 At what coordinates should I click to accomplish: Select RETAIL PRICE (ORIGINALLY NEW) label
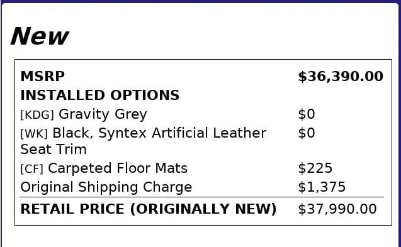[x=149, y=209]
